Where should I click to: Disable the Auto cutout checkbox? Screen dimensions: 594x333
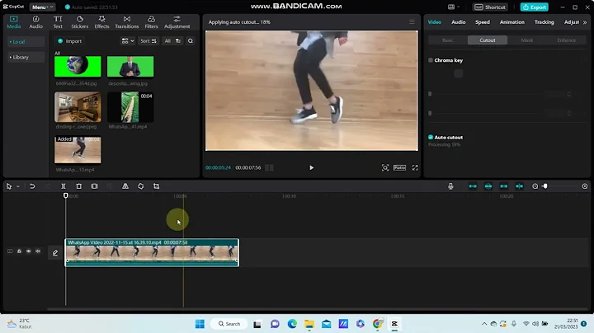(431, 137)
